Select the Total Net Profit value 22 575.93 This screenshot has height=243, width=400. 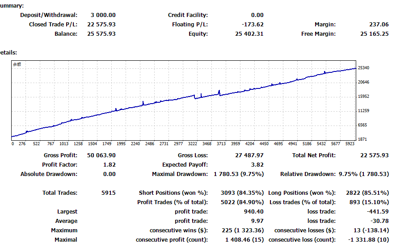[x=374, y=155]
